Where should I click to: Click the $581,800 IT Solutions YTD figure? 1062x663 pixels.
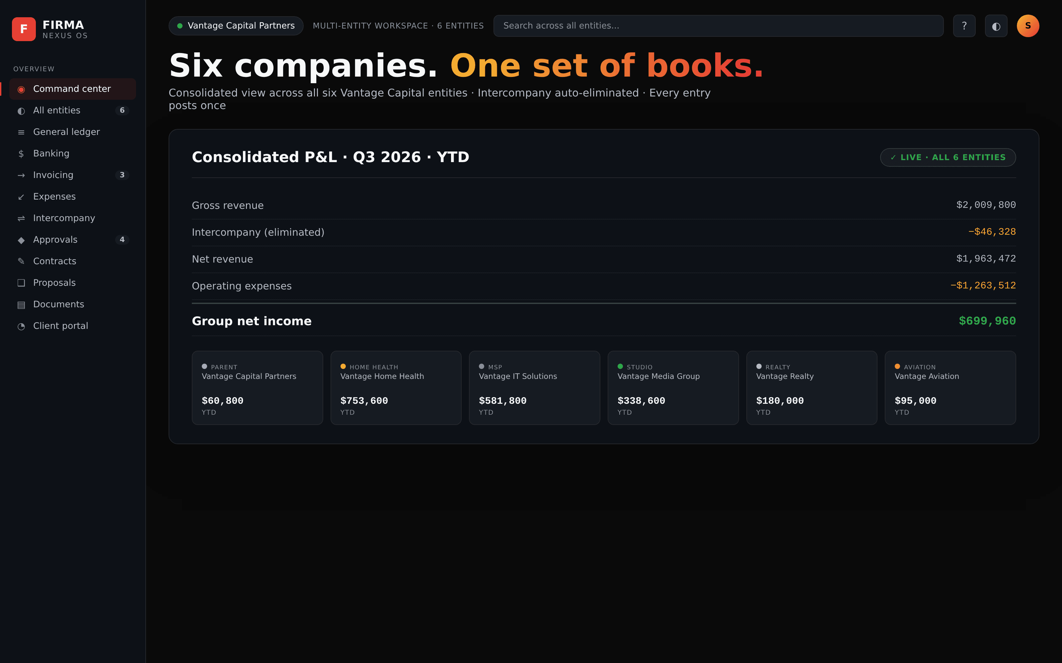pos(502,401)
